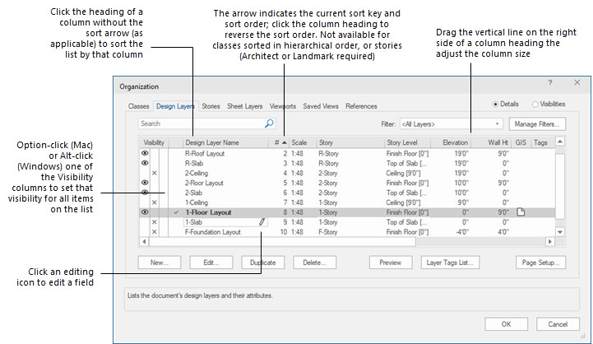This screenshot has height=344, width=593.
Task: Click the visible eye icon for 2-Floor Layout
Action: click(x=145, y=184)
